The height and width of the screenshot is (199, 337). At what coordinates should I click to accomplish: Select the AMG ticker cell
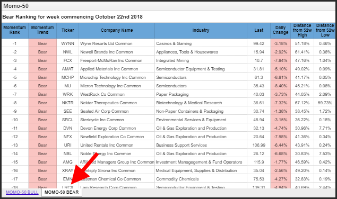click(x=68, y=162)
